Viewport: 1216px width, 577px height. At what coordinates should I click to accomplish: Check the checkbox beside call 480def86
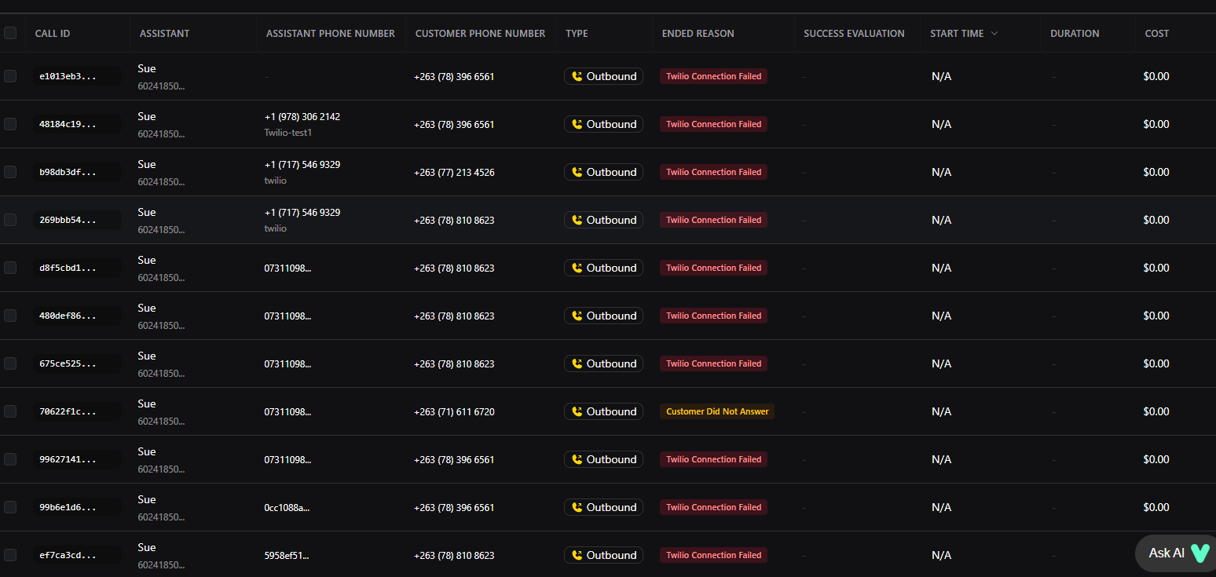(10, 316)
